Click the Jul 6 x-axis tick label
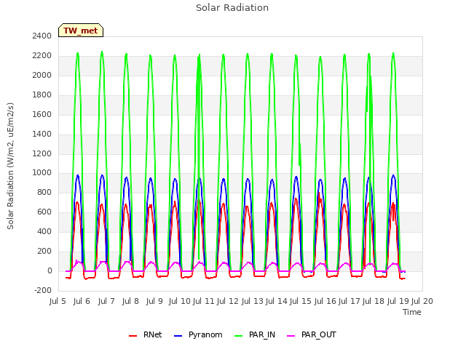Image resolution: width=466 pixels, height=349 pixels. pos(82,301)
